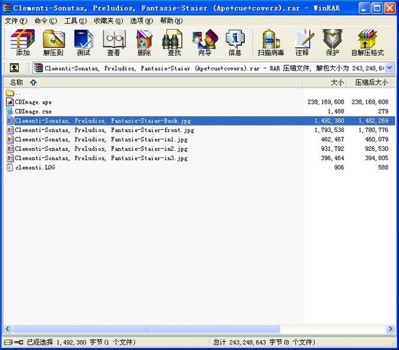Click status bar selected 1,492,380 bytes text

81,343
